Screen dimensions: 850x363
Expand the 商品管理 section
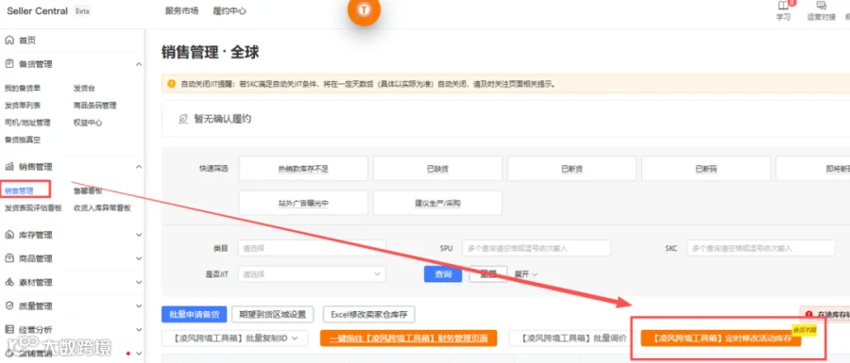139,259
